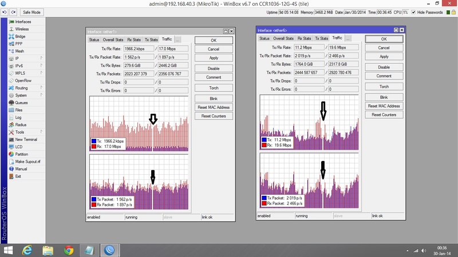Click OK in the ether1 window

coord(214,40)
